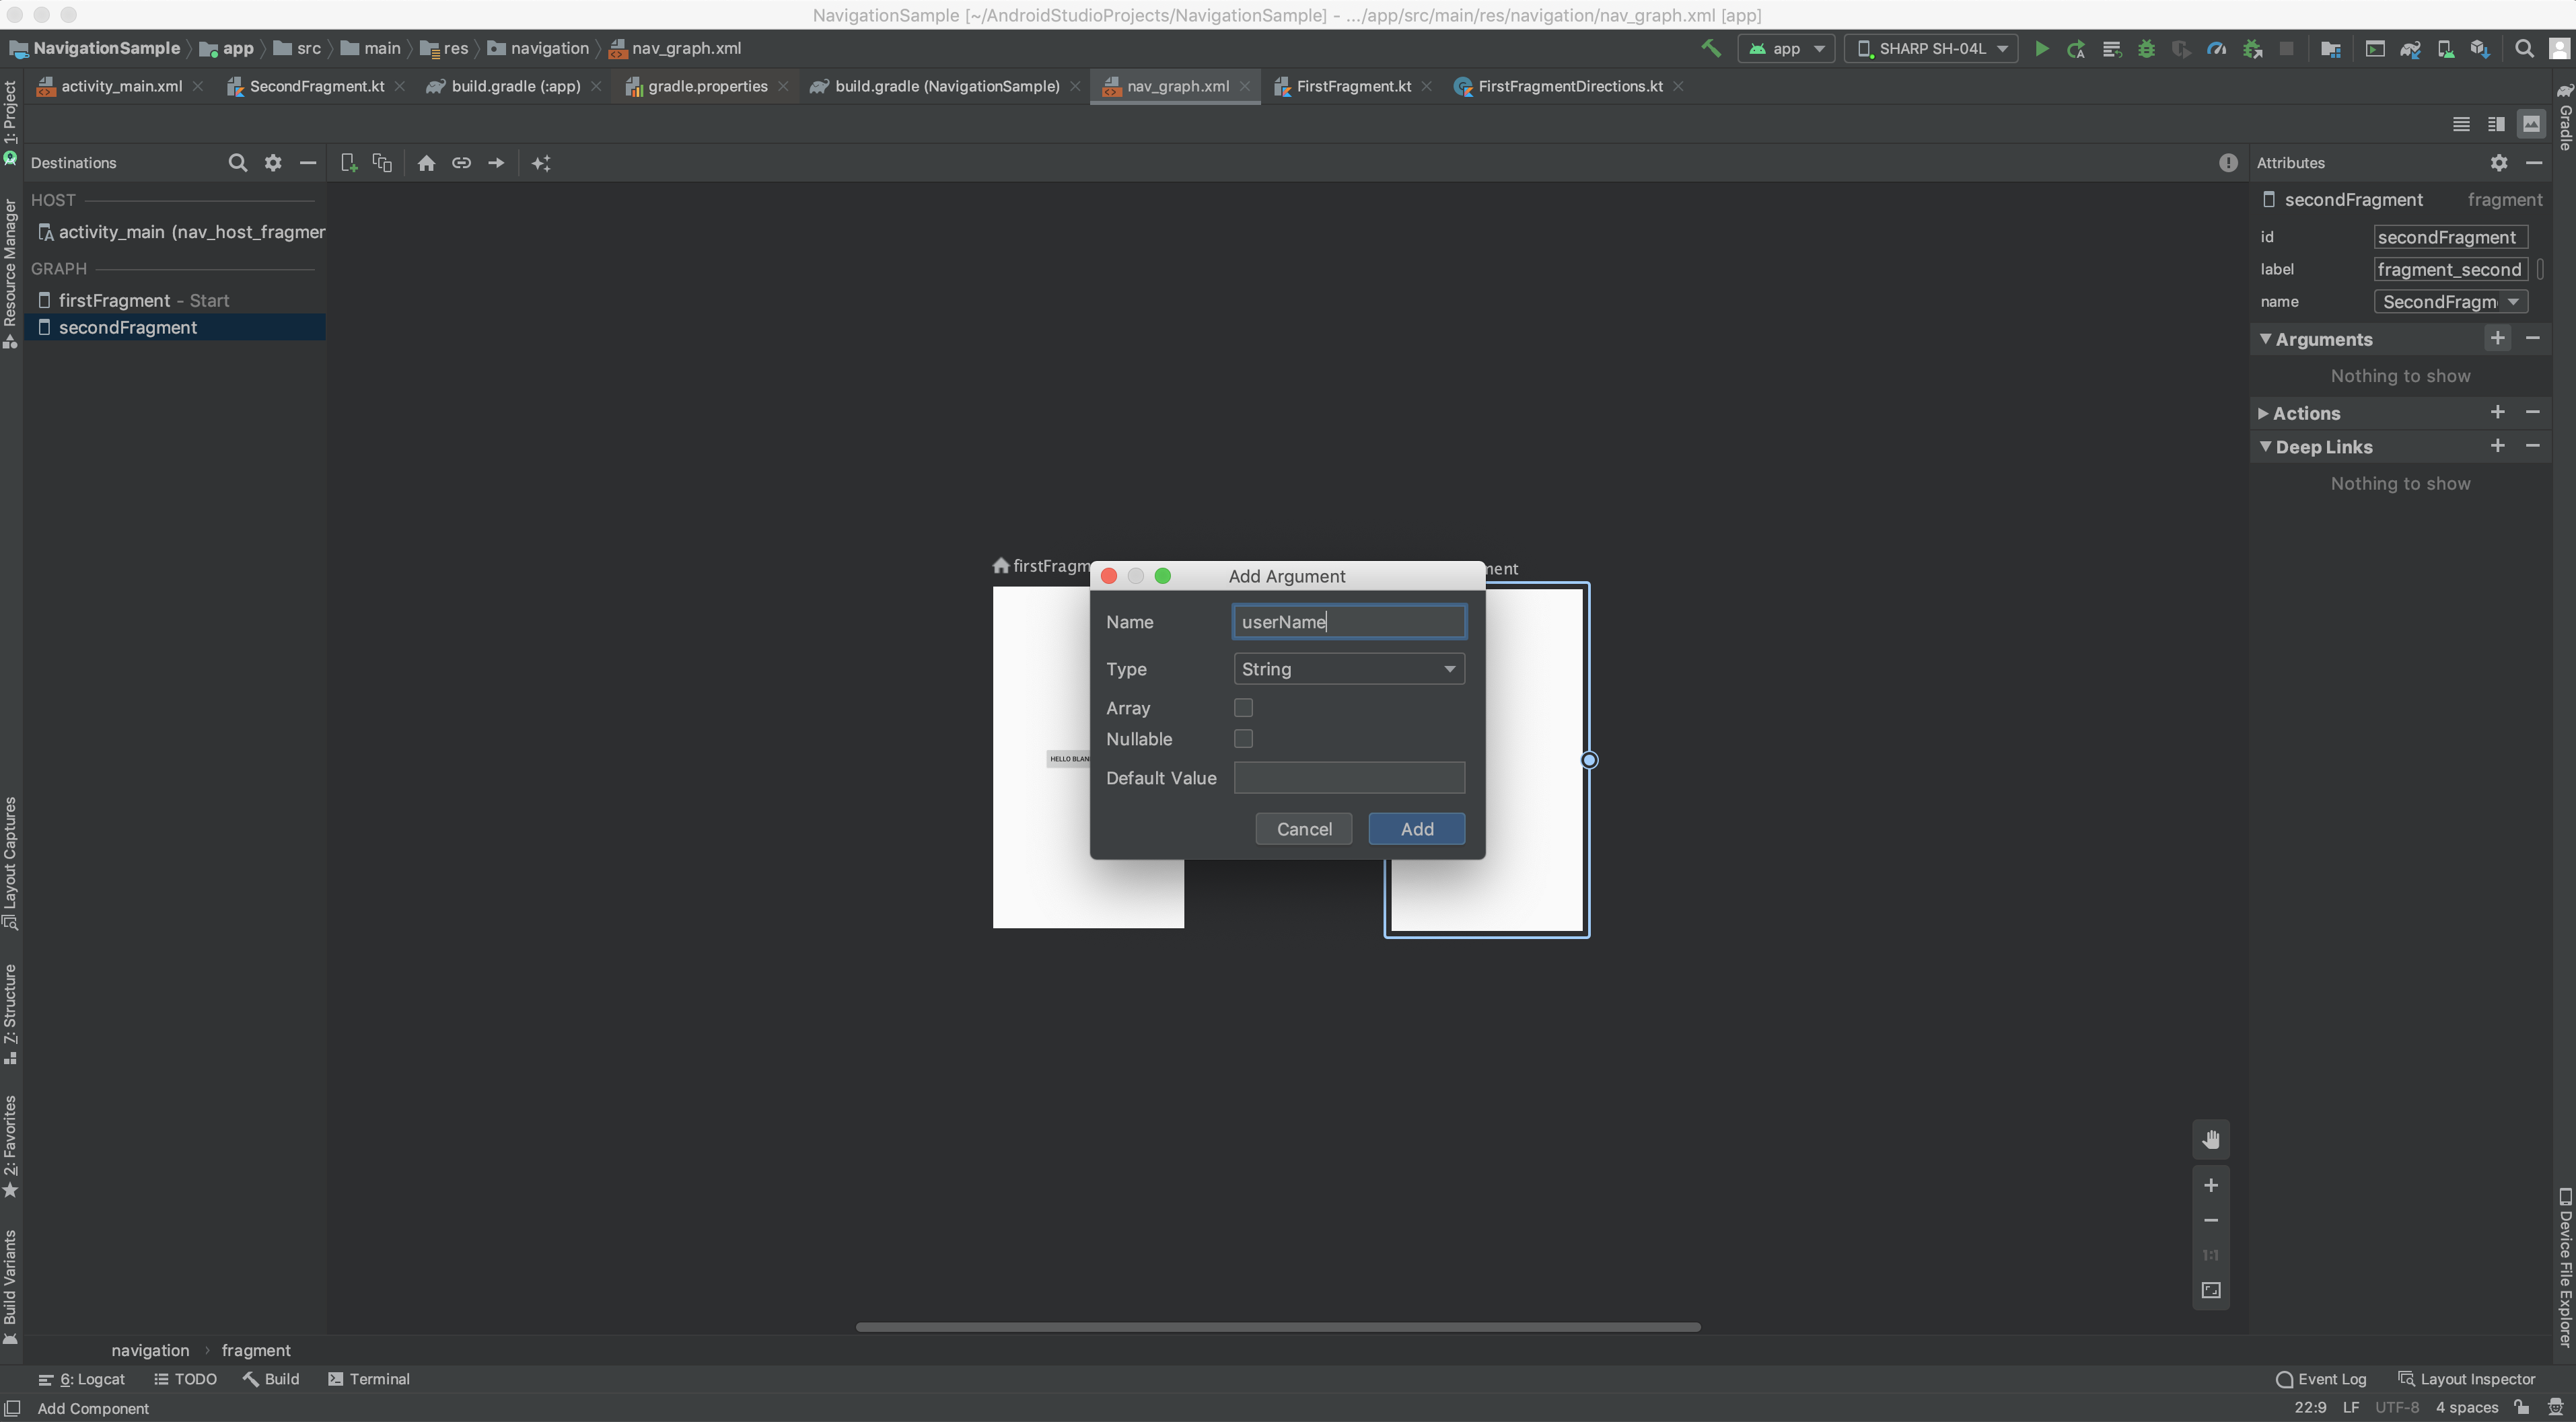Zoom to fit screen icon

[2211, 1290]
